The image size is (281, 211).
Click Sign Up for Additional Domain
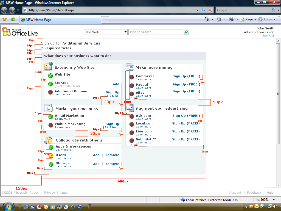(113, 92)
